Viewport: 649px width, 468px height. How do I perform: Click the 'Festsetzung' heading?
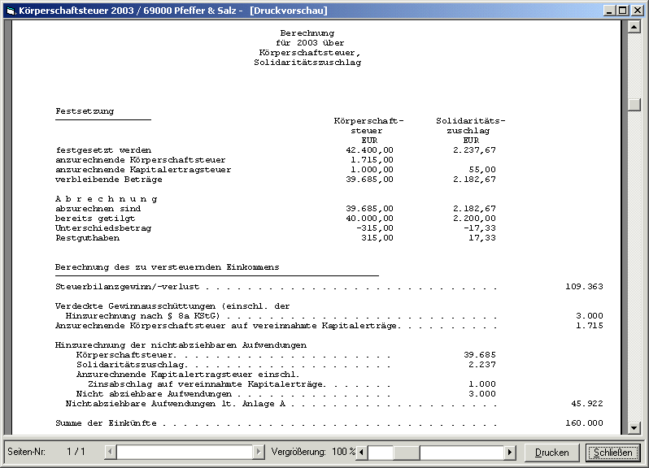pyautogui.click(x=85, y=111)
